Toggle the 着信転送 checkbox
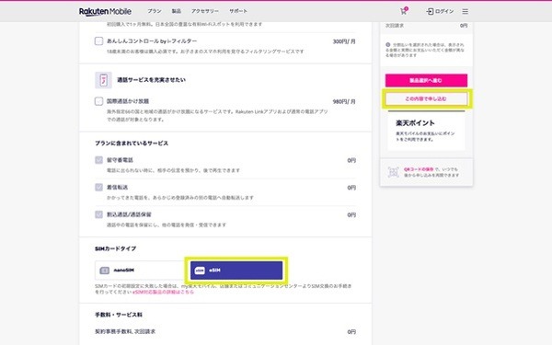 98,187
